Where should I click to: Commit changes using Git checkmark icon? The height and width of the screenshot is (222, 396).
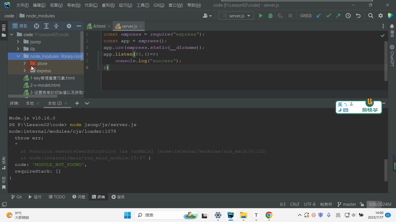(x=328, y=16)
